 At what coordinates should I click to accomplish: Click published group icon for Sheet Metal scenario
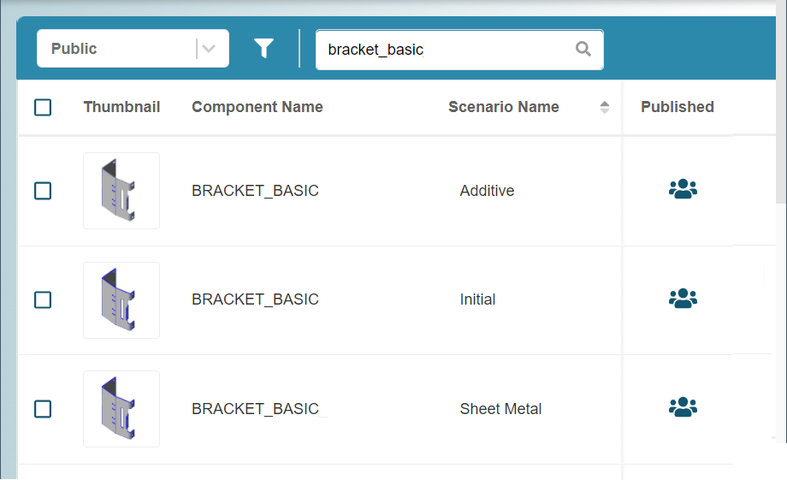point(683,407)
